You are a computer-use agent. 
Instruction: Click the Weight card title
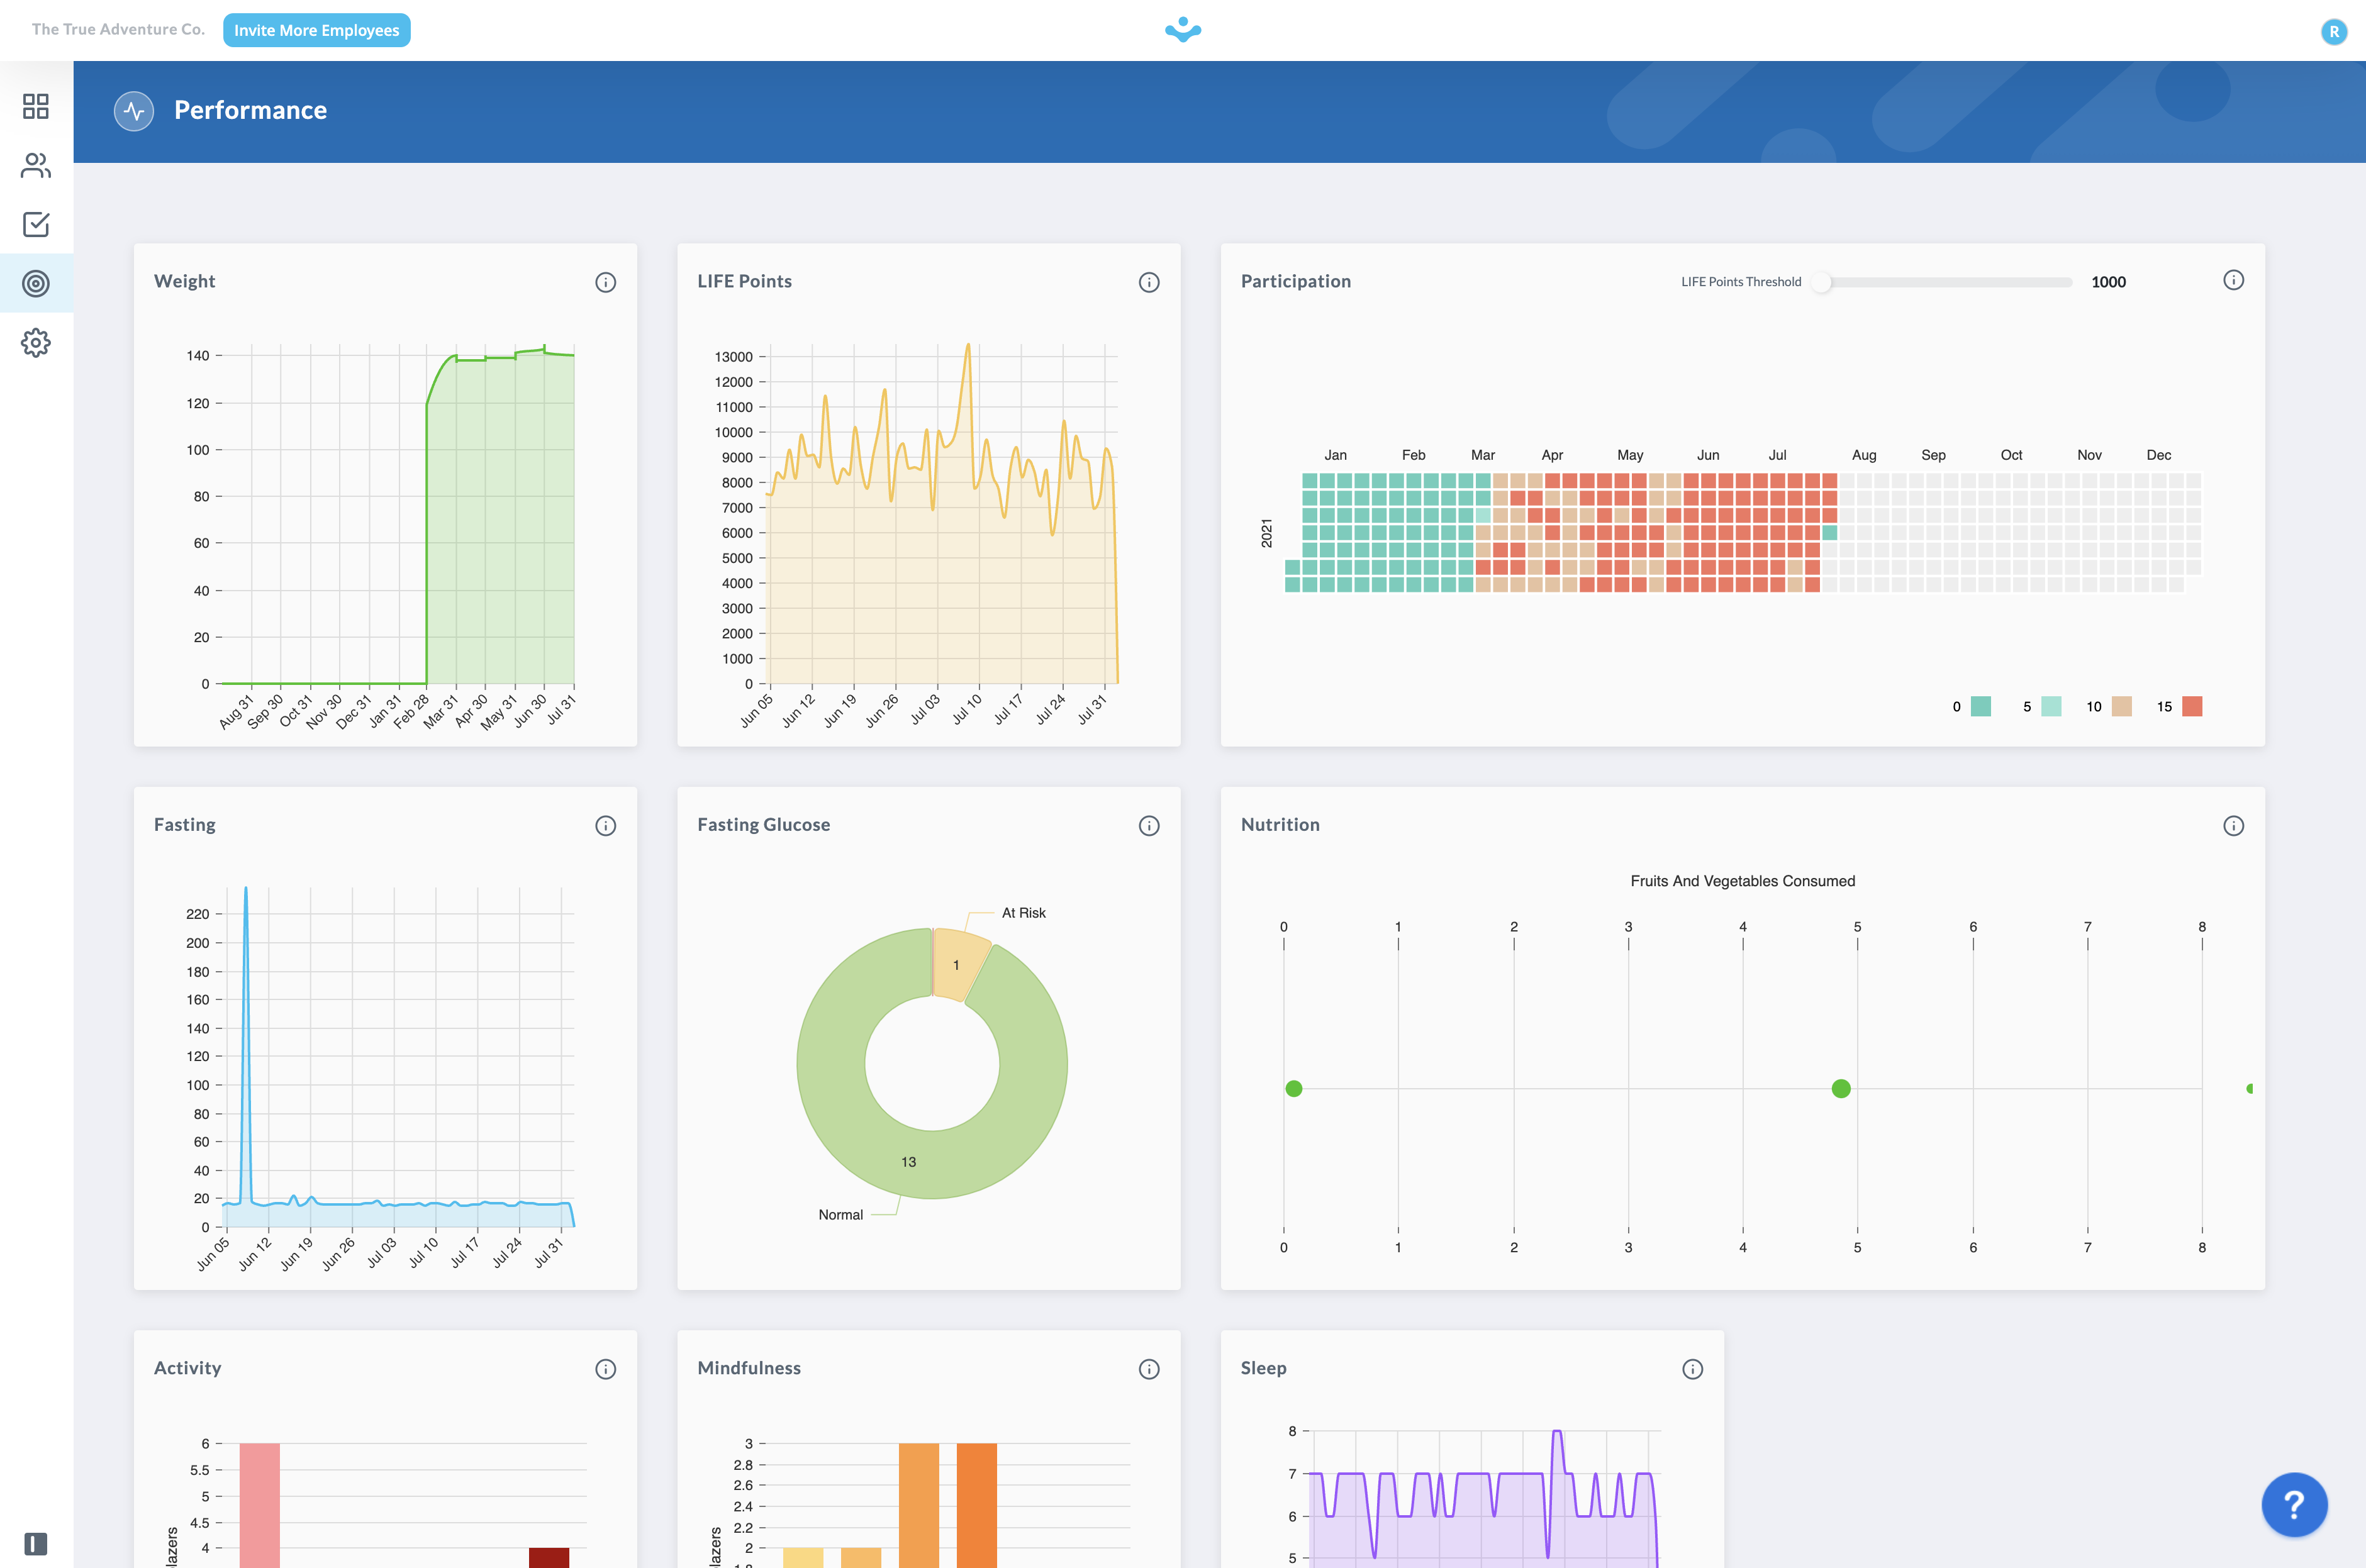pyautogui.click(x=184, y=282)
